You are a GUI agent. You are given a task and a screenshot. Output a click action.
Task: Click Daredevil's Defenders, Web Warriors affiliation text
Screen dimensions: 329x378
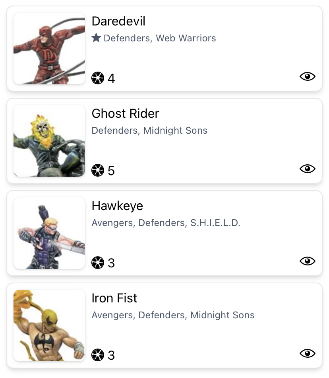[160, 38]
